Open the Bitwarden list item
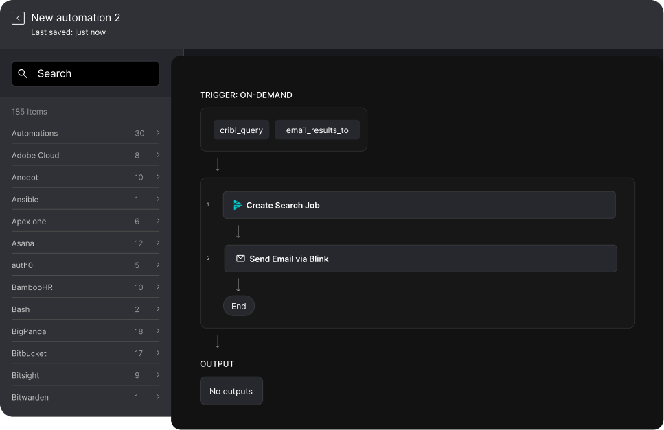664x430 pixels. pos(86,397)
